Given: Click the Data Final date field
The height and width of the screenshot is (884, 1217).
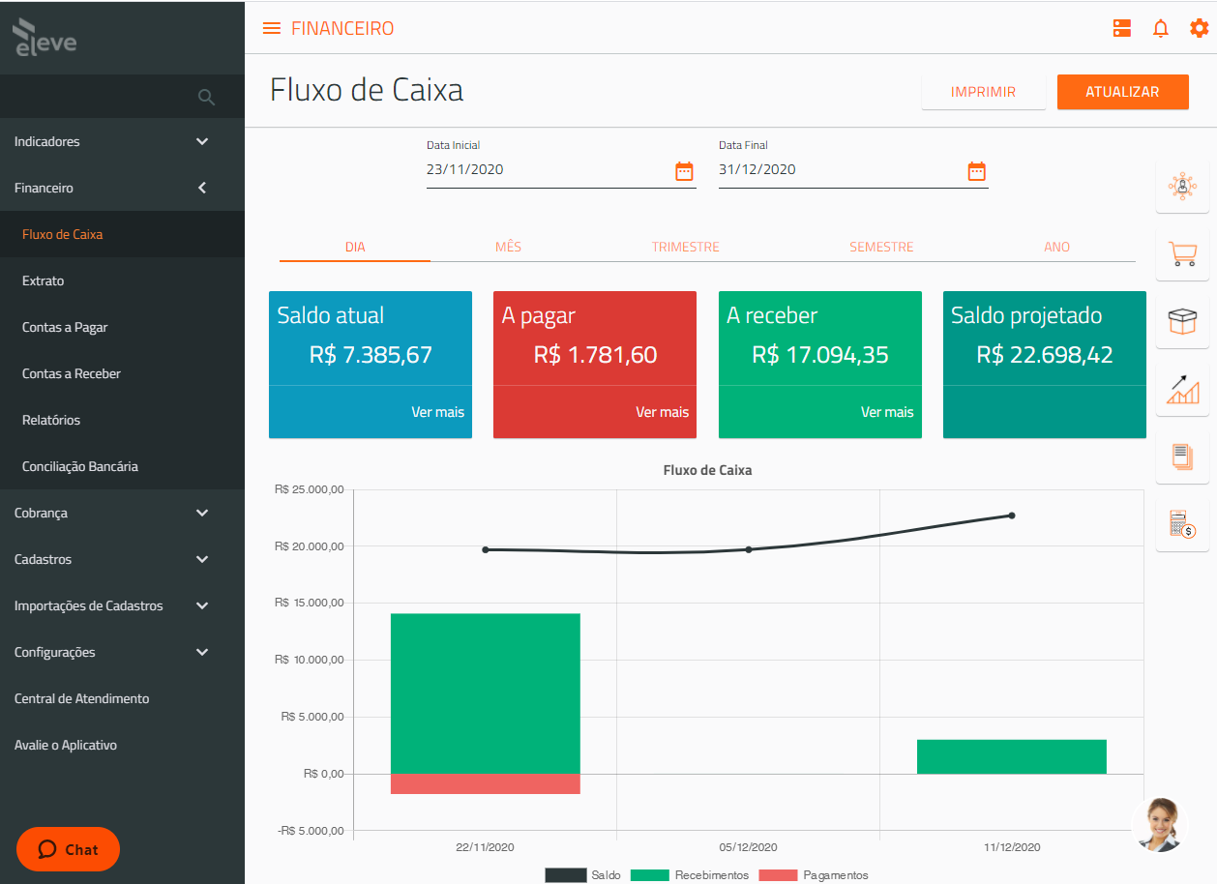Looking at the screenshot, I should click(x=837, y=170).
